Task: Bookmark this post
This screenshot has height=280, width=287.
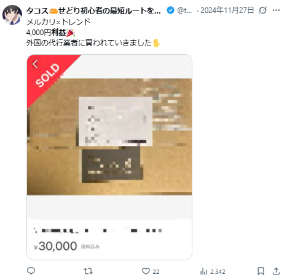Action: coord(261,271)
